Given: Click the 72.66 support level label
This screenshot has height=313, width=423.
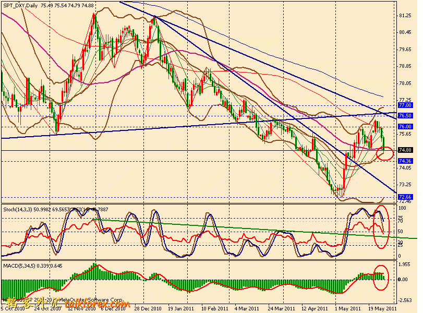Looking at the screenshot, I should 405,197.
